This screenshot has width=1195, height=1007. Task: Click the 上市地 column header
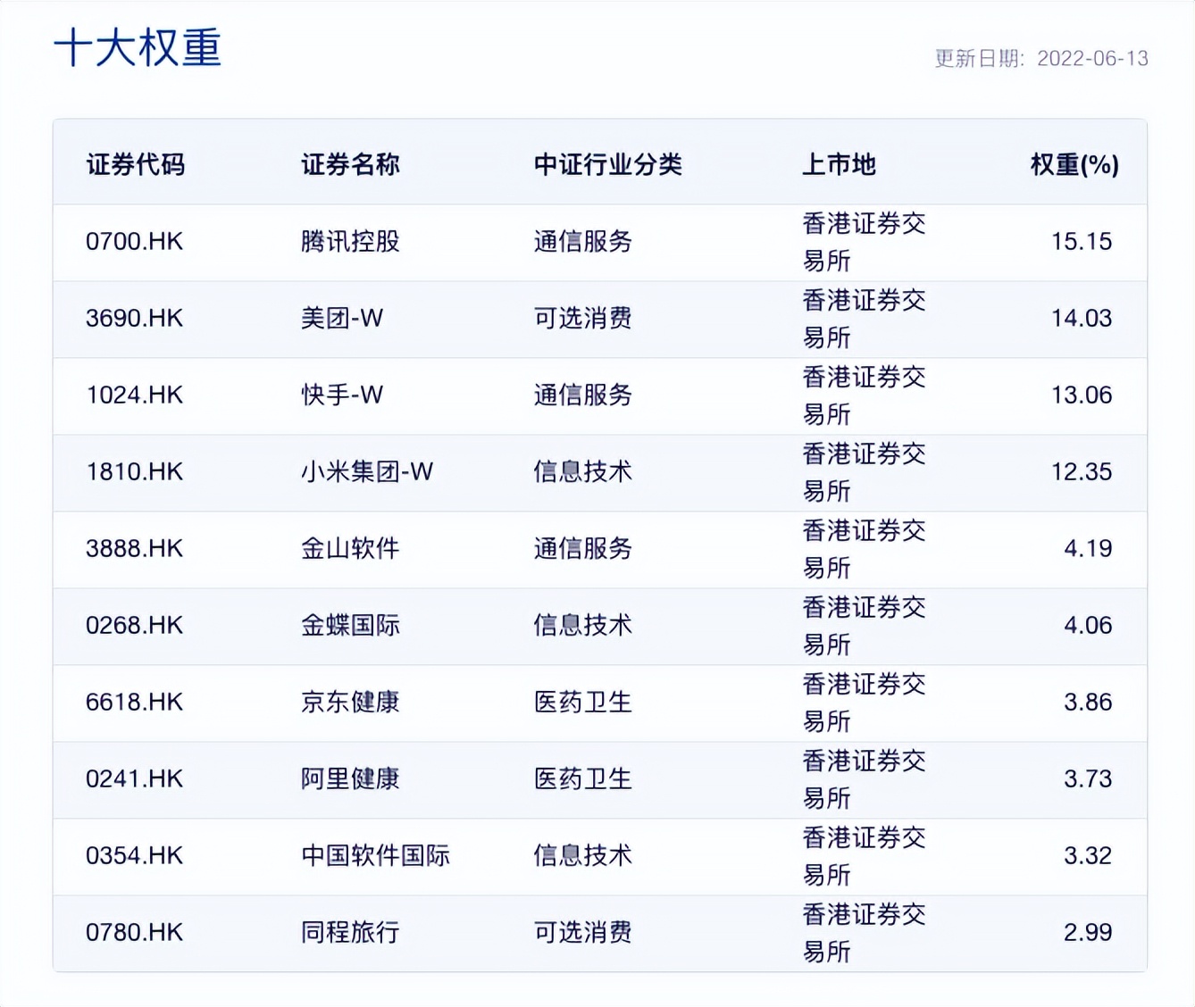(839, 164)
